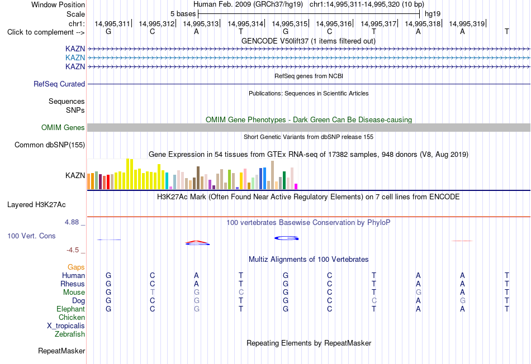Click the -4.5 PhyloP lower scale value

pyautogui.click(x=73, y=250)
